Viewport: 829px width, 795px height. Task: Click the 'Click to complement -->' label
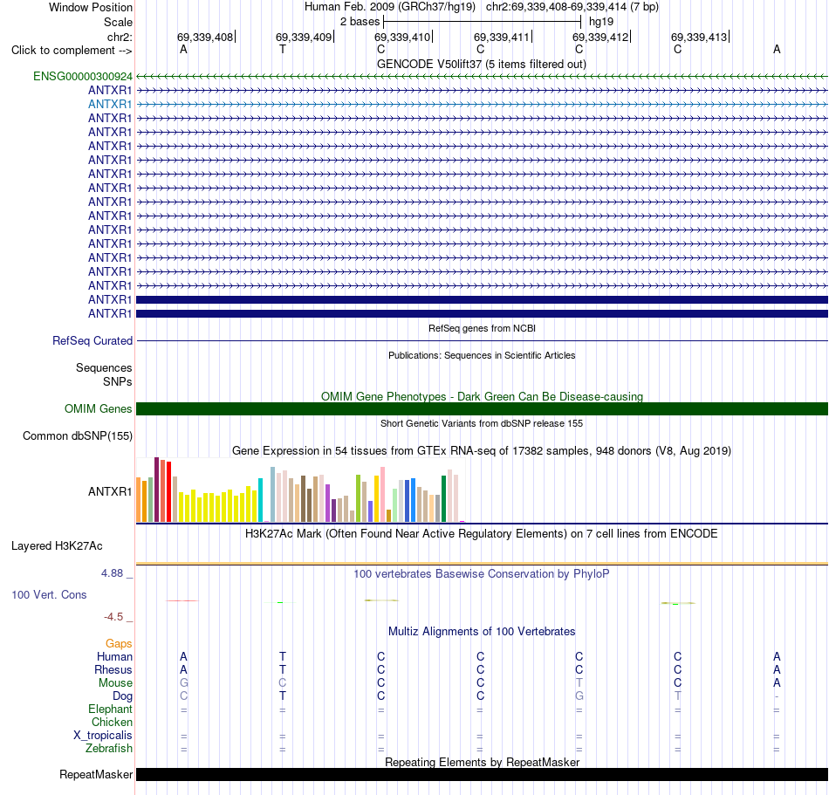coord(72,51)
